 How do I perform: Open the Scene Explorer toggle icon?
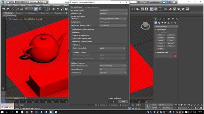coord(142,9)
